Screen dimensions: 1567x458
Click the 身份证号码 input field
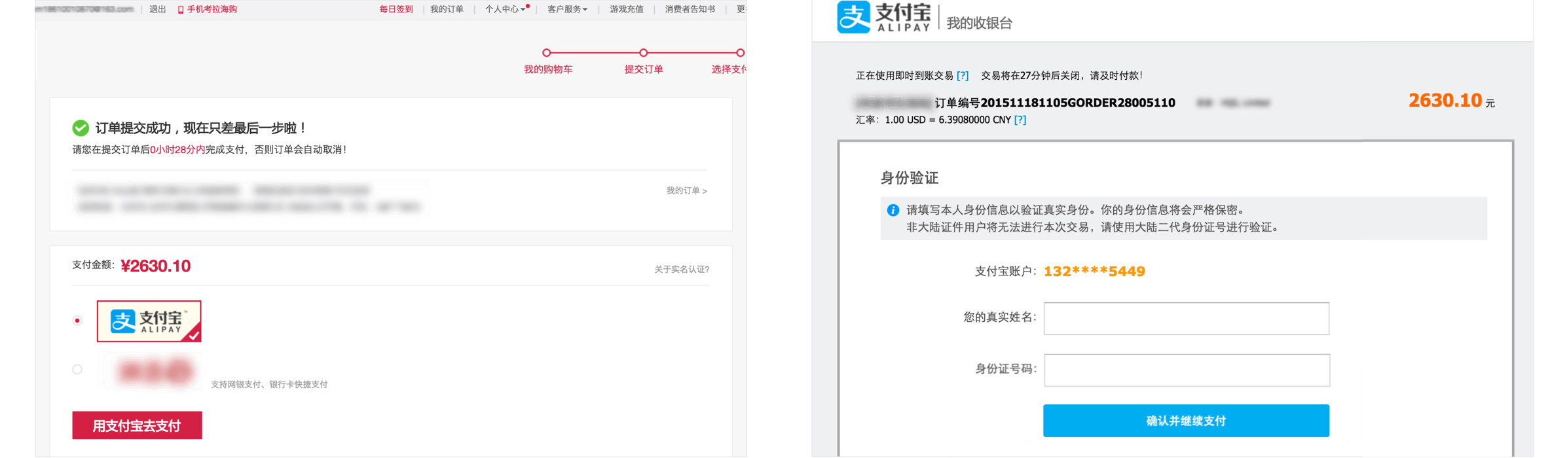pyautogui.click(x=1186, y=370)
